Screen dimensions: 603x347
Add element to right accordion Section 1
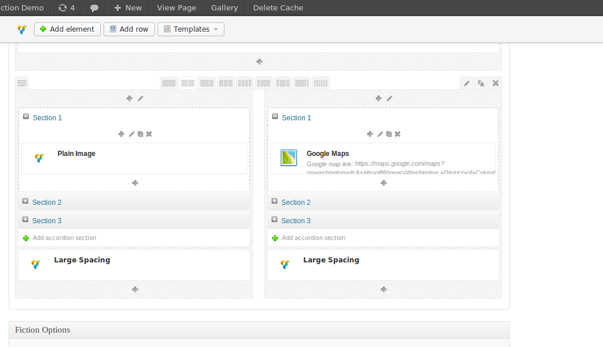pos(370,134)
